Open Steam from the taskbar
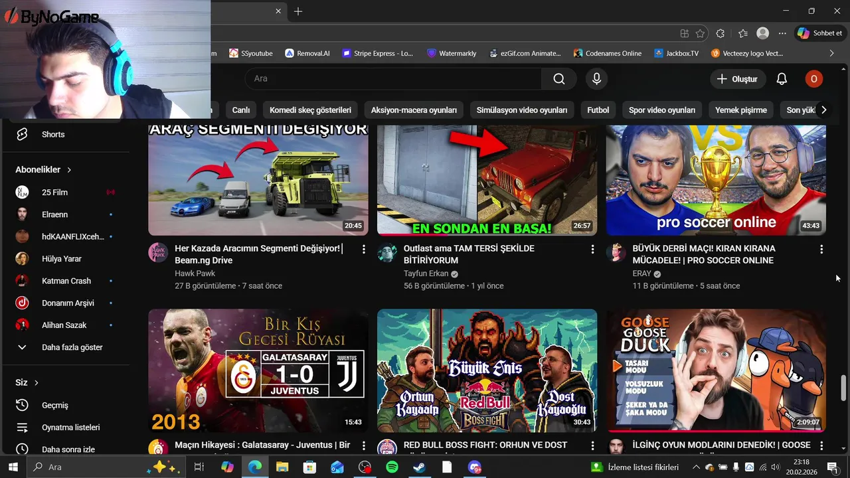 click(x=419, y=467)
